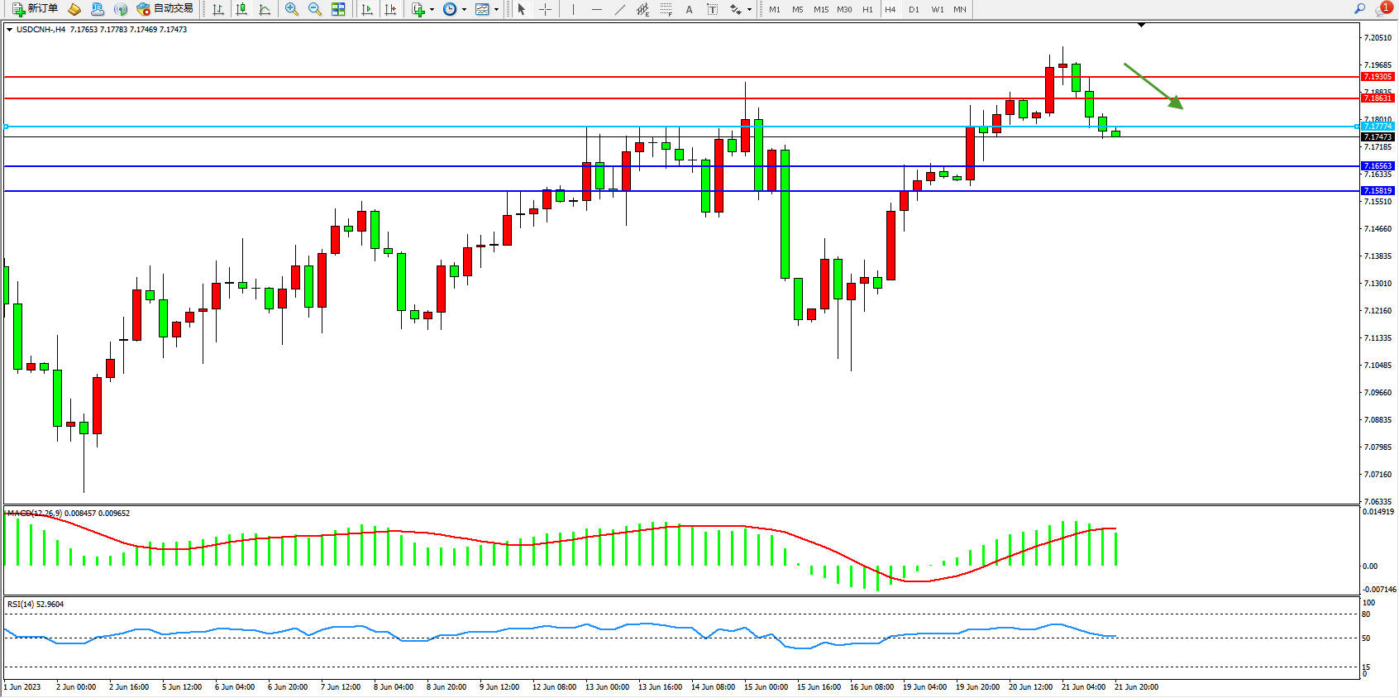The width and height of the screenshot is (1399, 698).
Task: Click the green arrow drawn on chart
Action: (x=1153, y=85)
